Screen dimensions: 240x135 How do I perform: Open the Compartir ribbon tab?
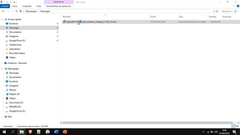point(27,6)
